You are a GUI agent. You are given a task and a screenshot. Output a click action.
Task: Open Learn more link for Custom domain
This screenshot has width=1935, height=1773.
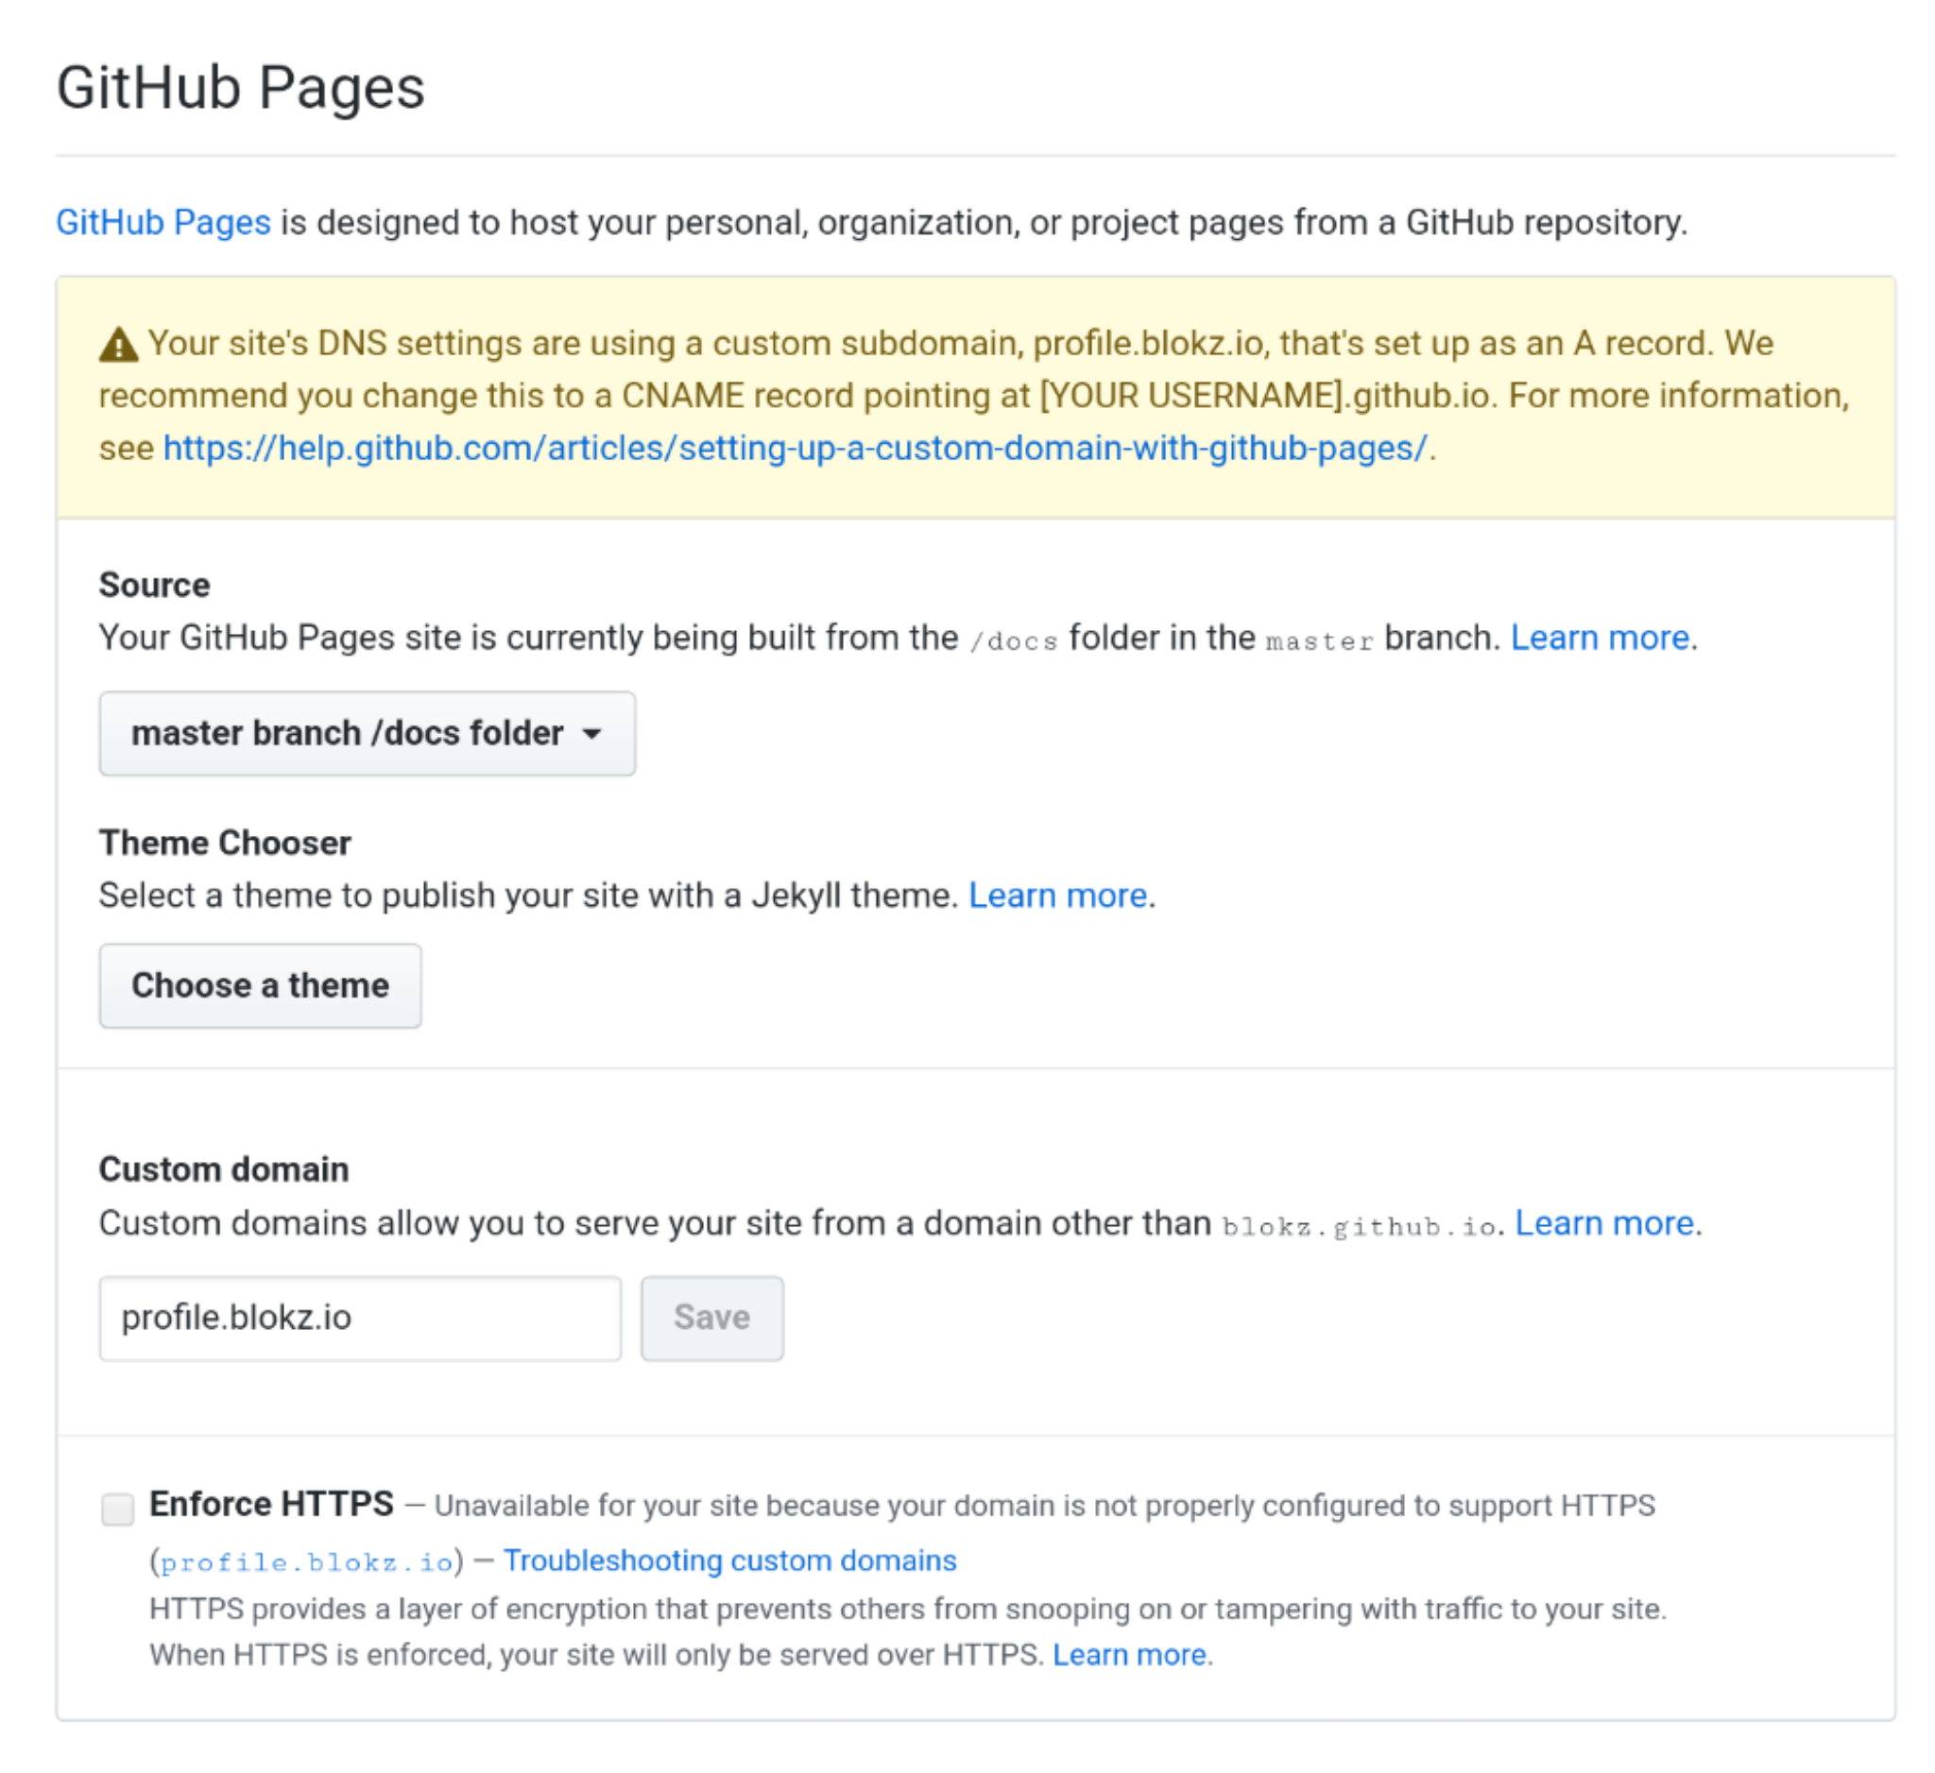[1605, 1224]
